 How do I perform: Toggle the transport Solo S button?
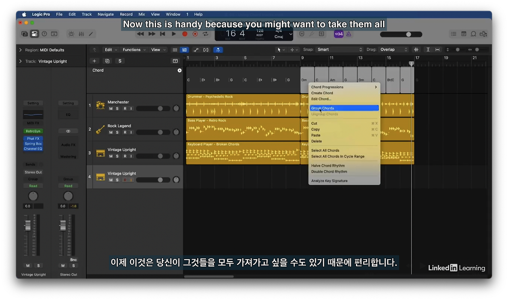click(x=321, y=34)
